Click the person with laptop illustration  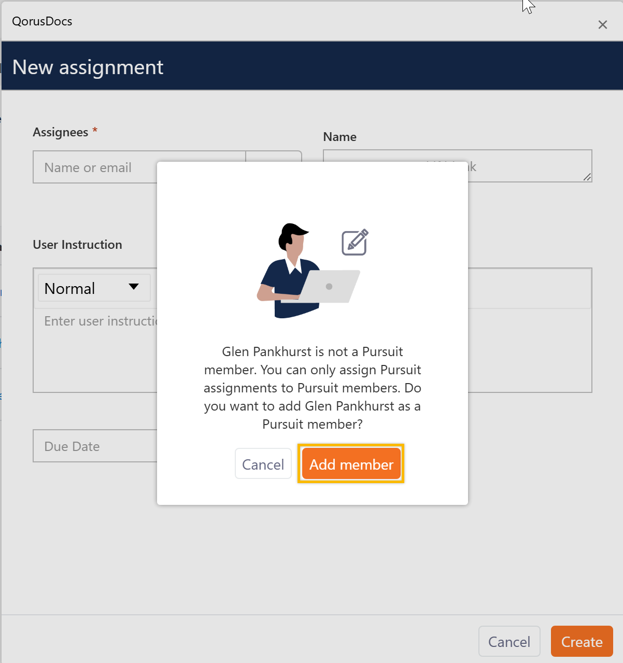tap(290, 270)
